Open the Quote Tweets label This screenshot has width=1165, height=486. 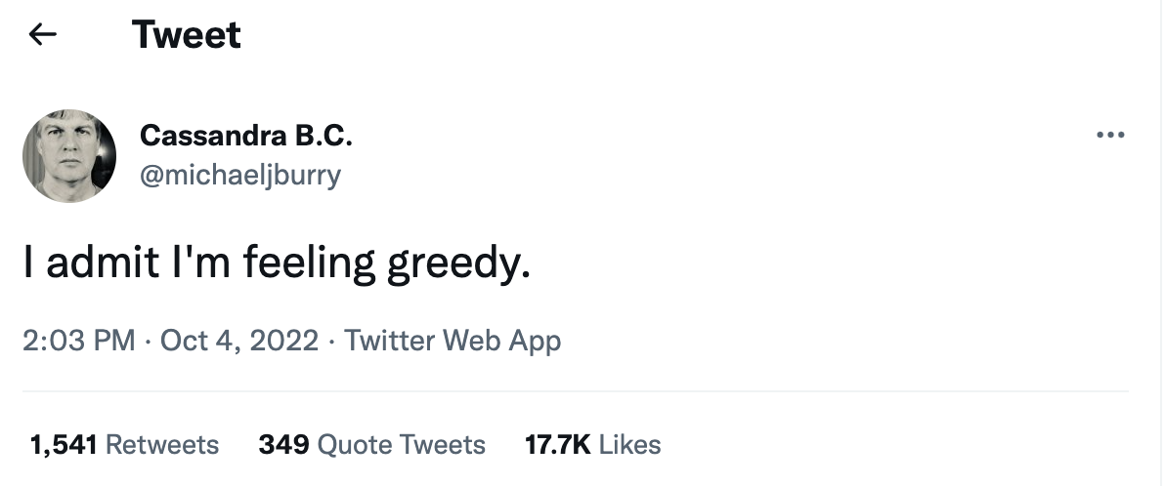[402, 445]
